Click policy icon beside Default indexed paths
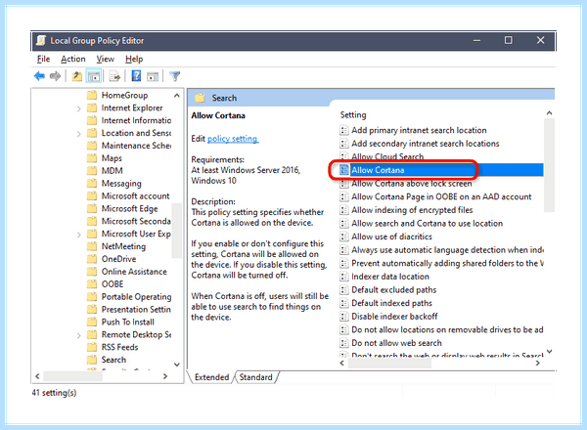This screenshot has width=587, height=430. (x=343, y=303)
